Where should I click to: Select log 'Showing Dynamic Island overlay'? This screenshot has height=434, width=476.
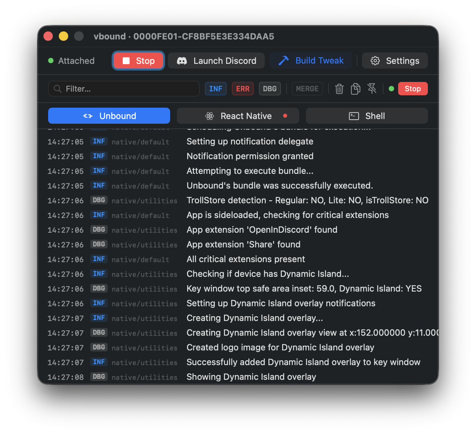238,377
